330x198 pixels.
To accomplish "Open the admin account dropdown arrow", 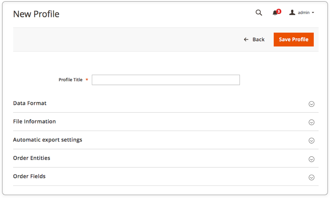I will (313, 13).
